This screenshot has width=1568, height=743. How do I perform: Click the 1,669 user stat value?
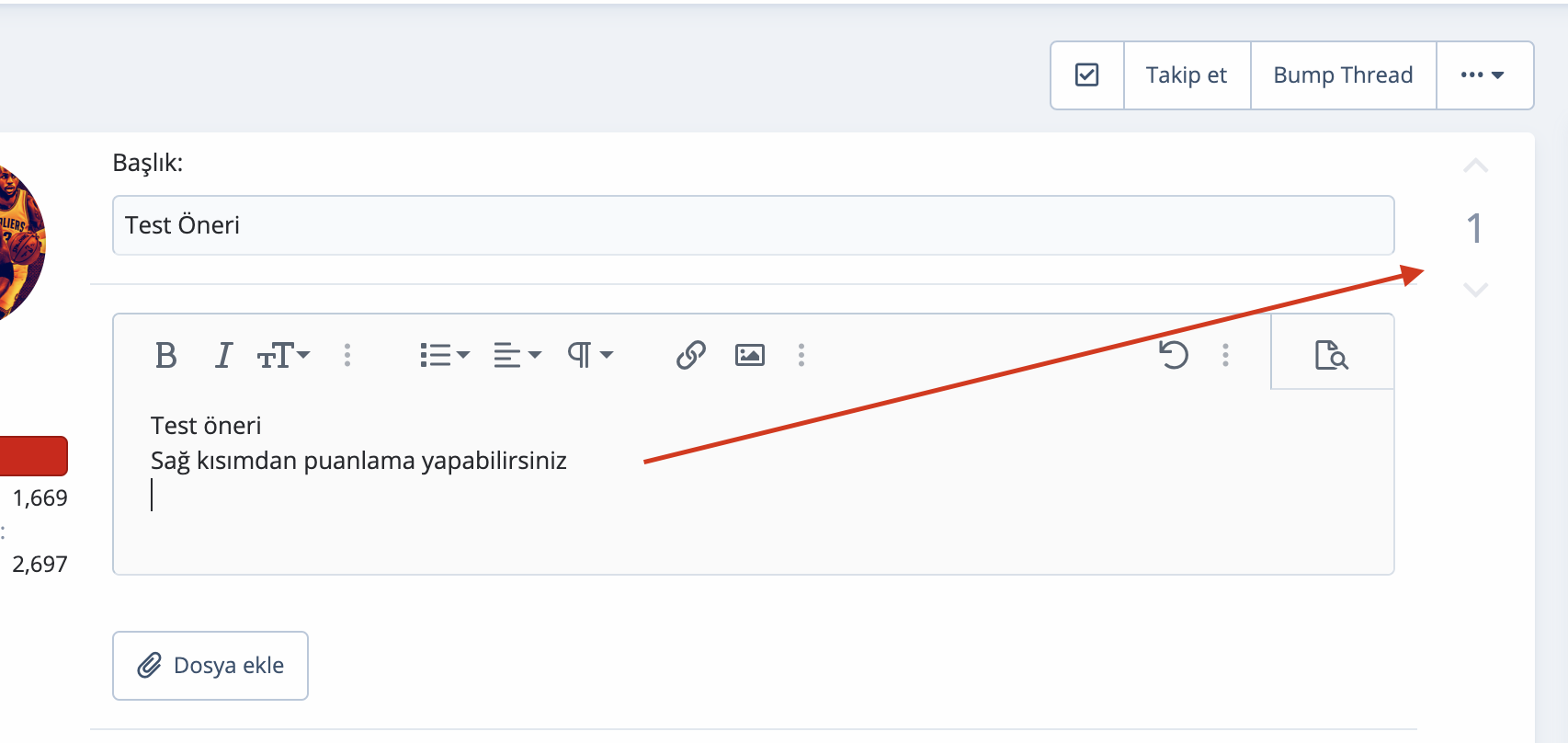[40, 498]
